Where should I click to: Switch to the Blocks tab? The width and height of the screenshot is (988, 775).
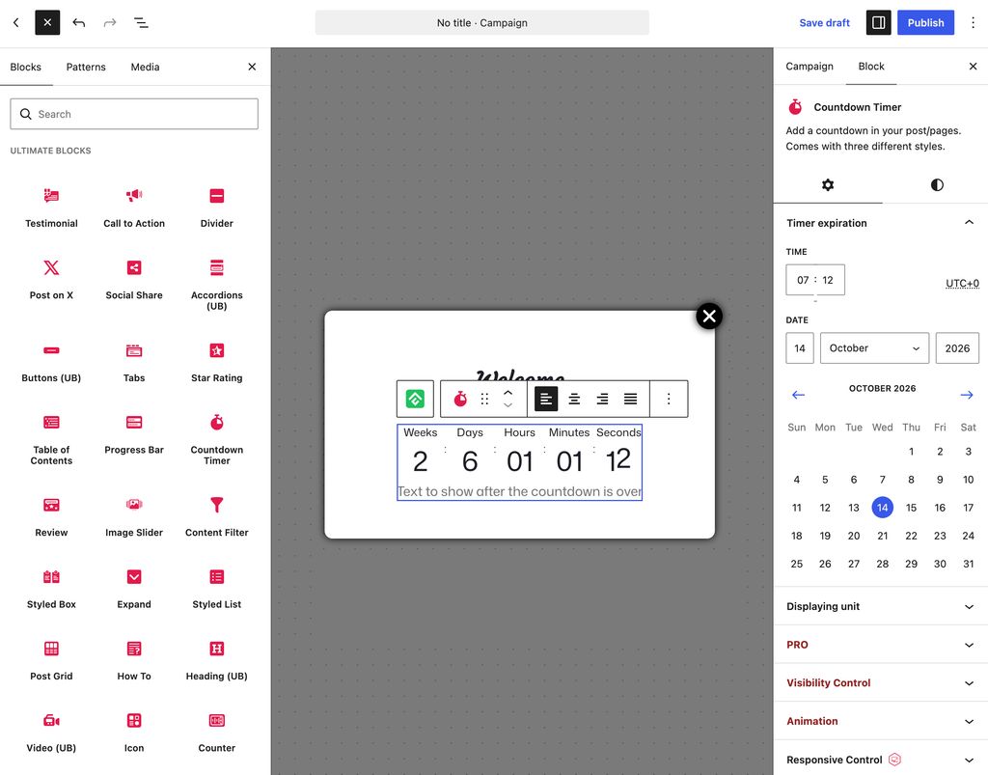pyautogui.click(x=26, y=67)
